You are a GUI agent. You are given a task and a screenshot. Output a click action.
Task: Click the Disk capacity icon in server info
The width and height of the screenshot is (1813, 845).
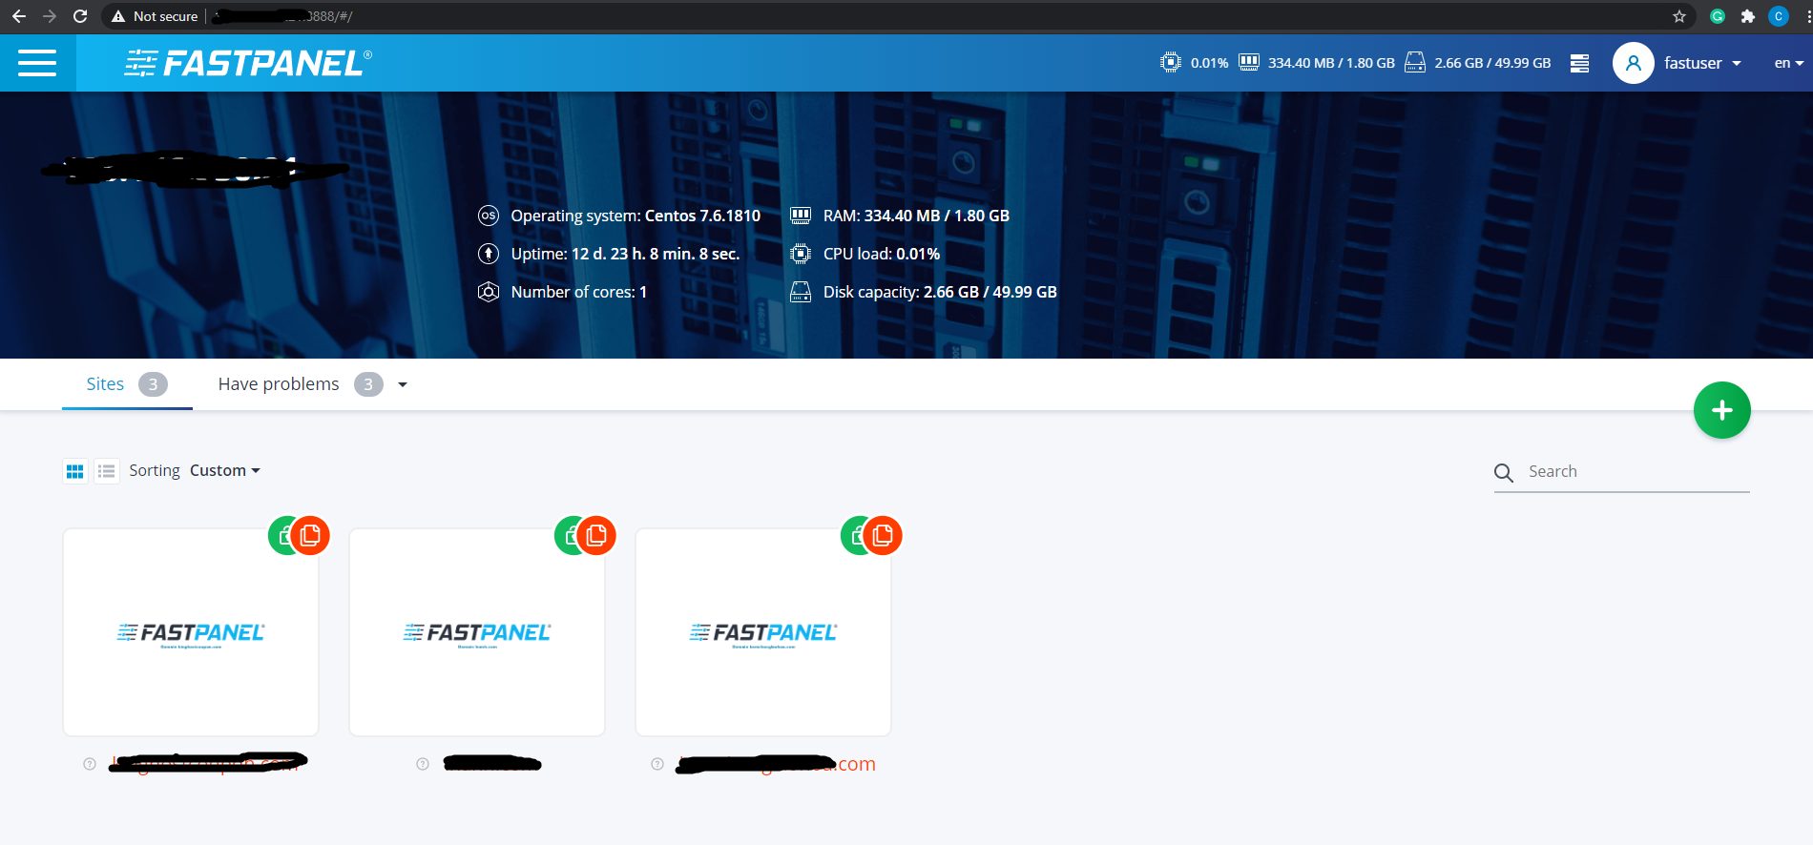pos(801,292)
